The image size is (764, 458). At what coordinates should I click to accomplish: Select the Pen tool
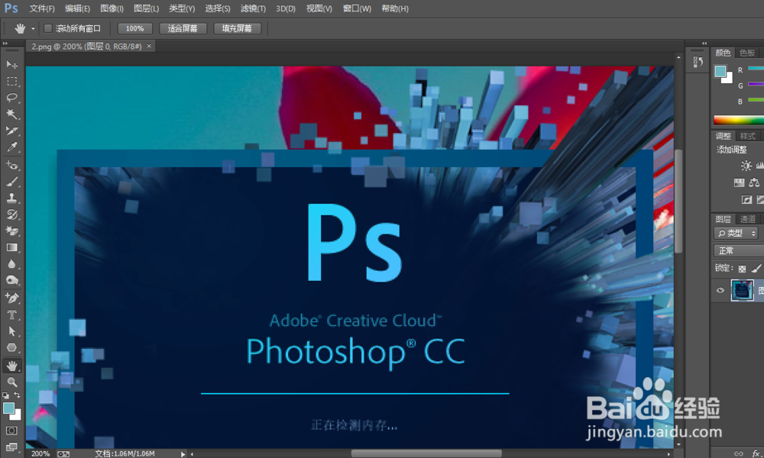pyautogui.click(x=12, y=298)
